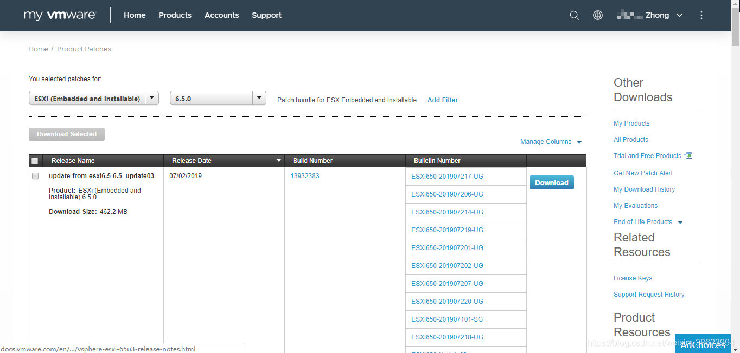Expand the Zhong account menu chevron
The image size is (740, 353).
pyautogui.click(x=679, y=16)
